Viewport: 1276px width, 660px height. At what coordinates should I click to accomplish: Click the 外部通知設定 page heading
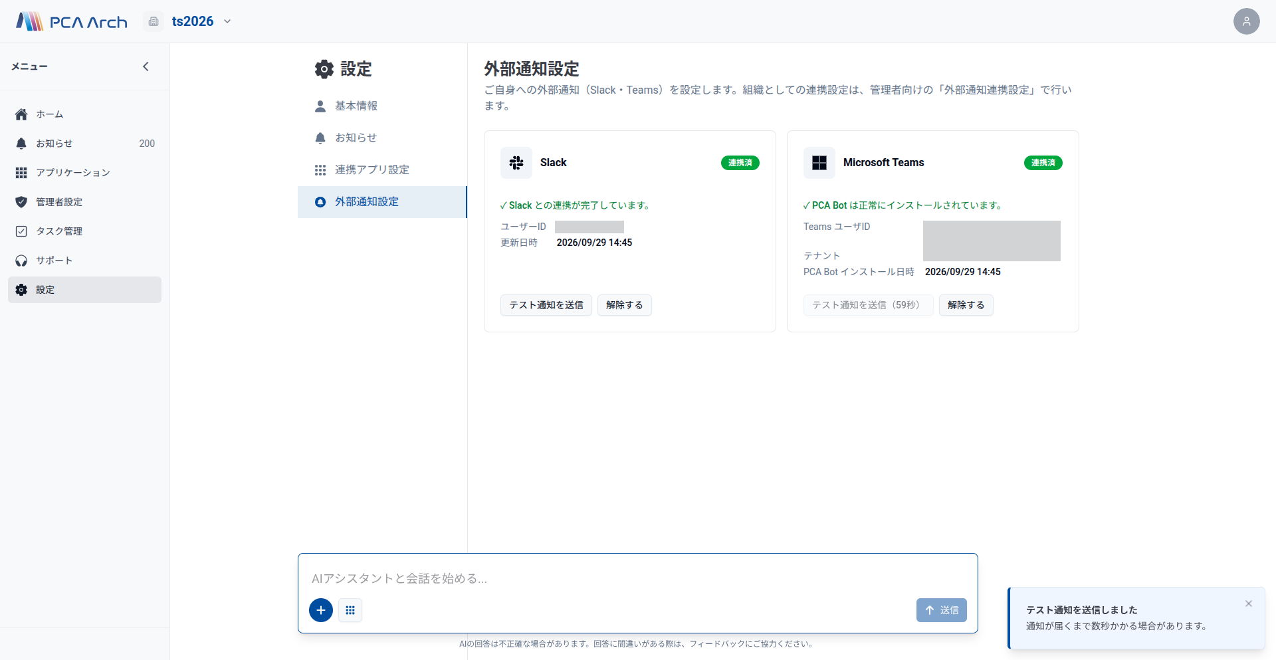pos(532,69)
